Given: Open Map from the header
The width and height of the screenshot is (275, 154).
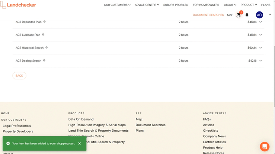Looking at the screenshot, I should 230,15.
